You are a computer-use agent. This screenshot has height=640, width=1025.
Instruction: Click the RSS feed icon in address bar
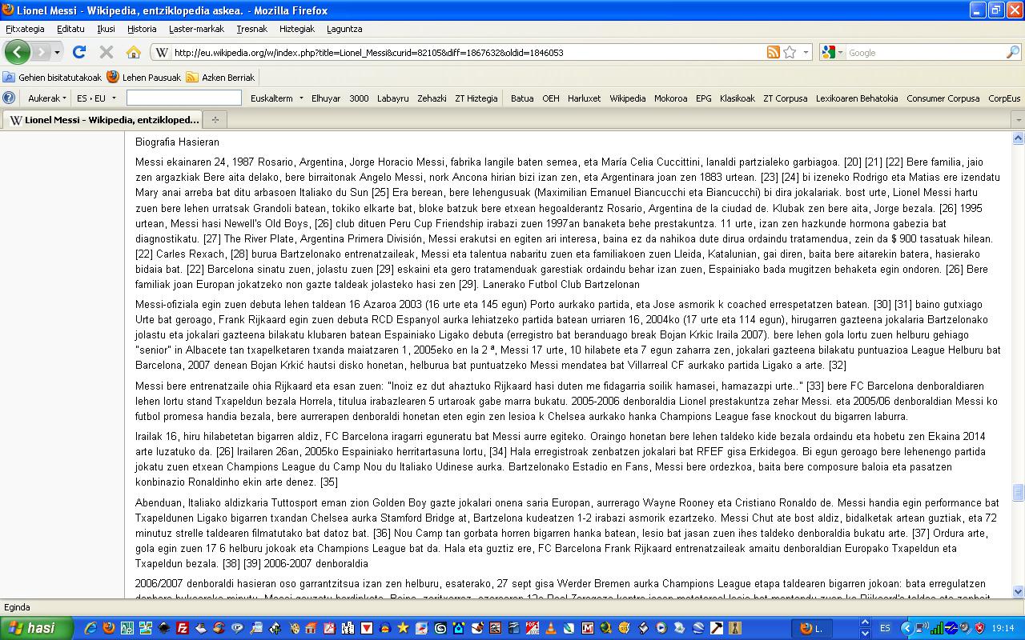pos(773,52)
